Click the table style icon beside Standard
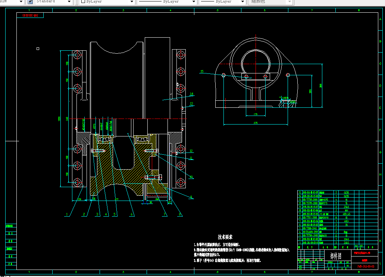Screen dimensions: 385x277 (30, 2)
